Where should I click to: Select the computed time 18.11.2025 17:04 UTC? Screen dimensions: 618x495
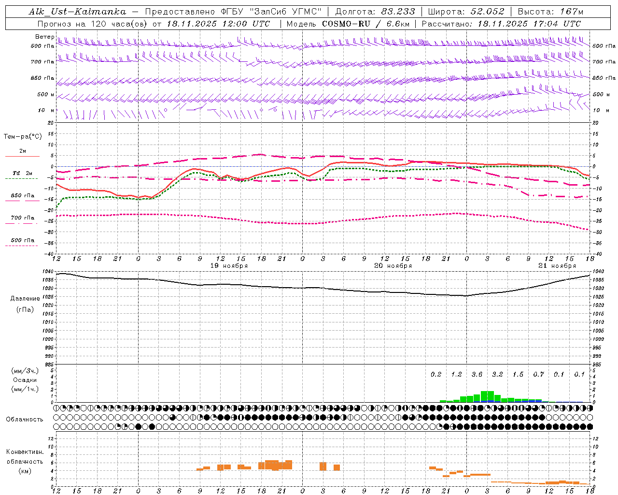(x=529, y=24)
